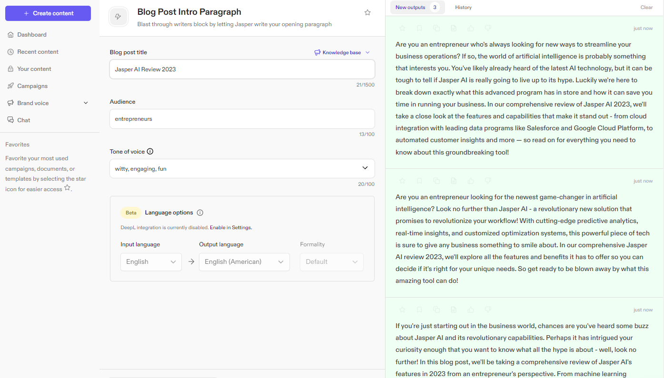This screenshot has width=664, height=378.
Task: Copy the output starting "If you're just starting out"
Action: pos(436,310)
